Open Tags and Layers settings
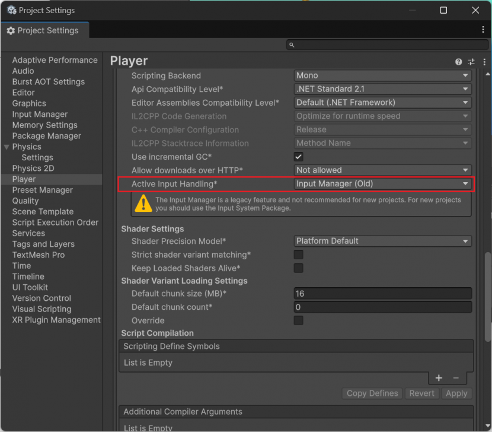 click(x=43, y=244)
